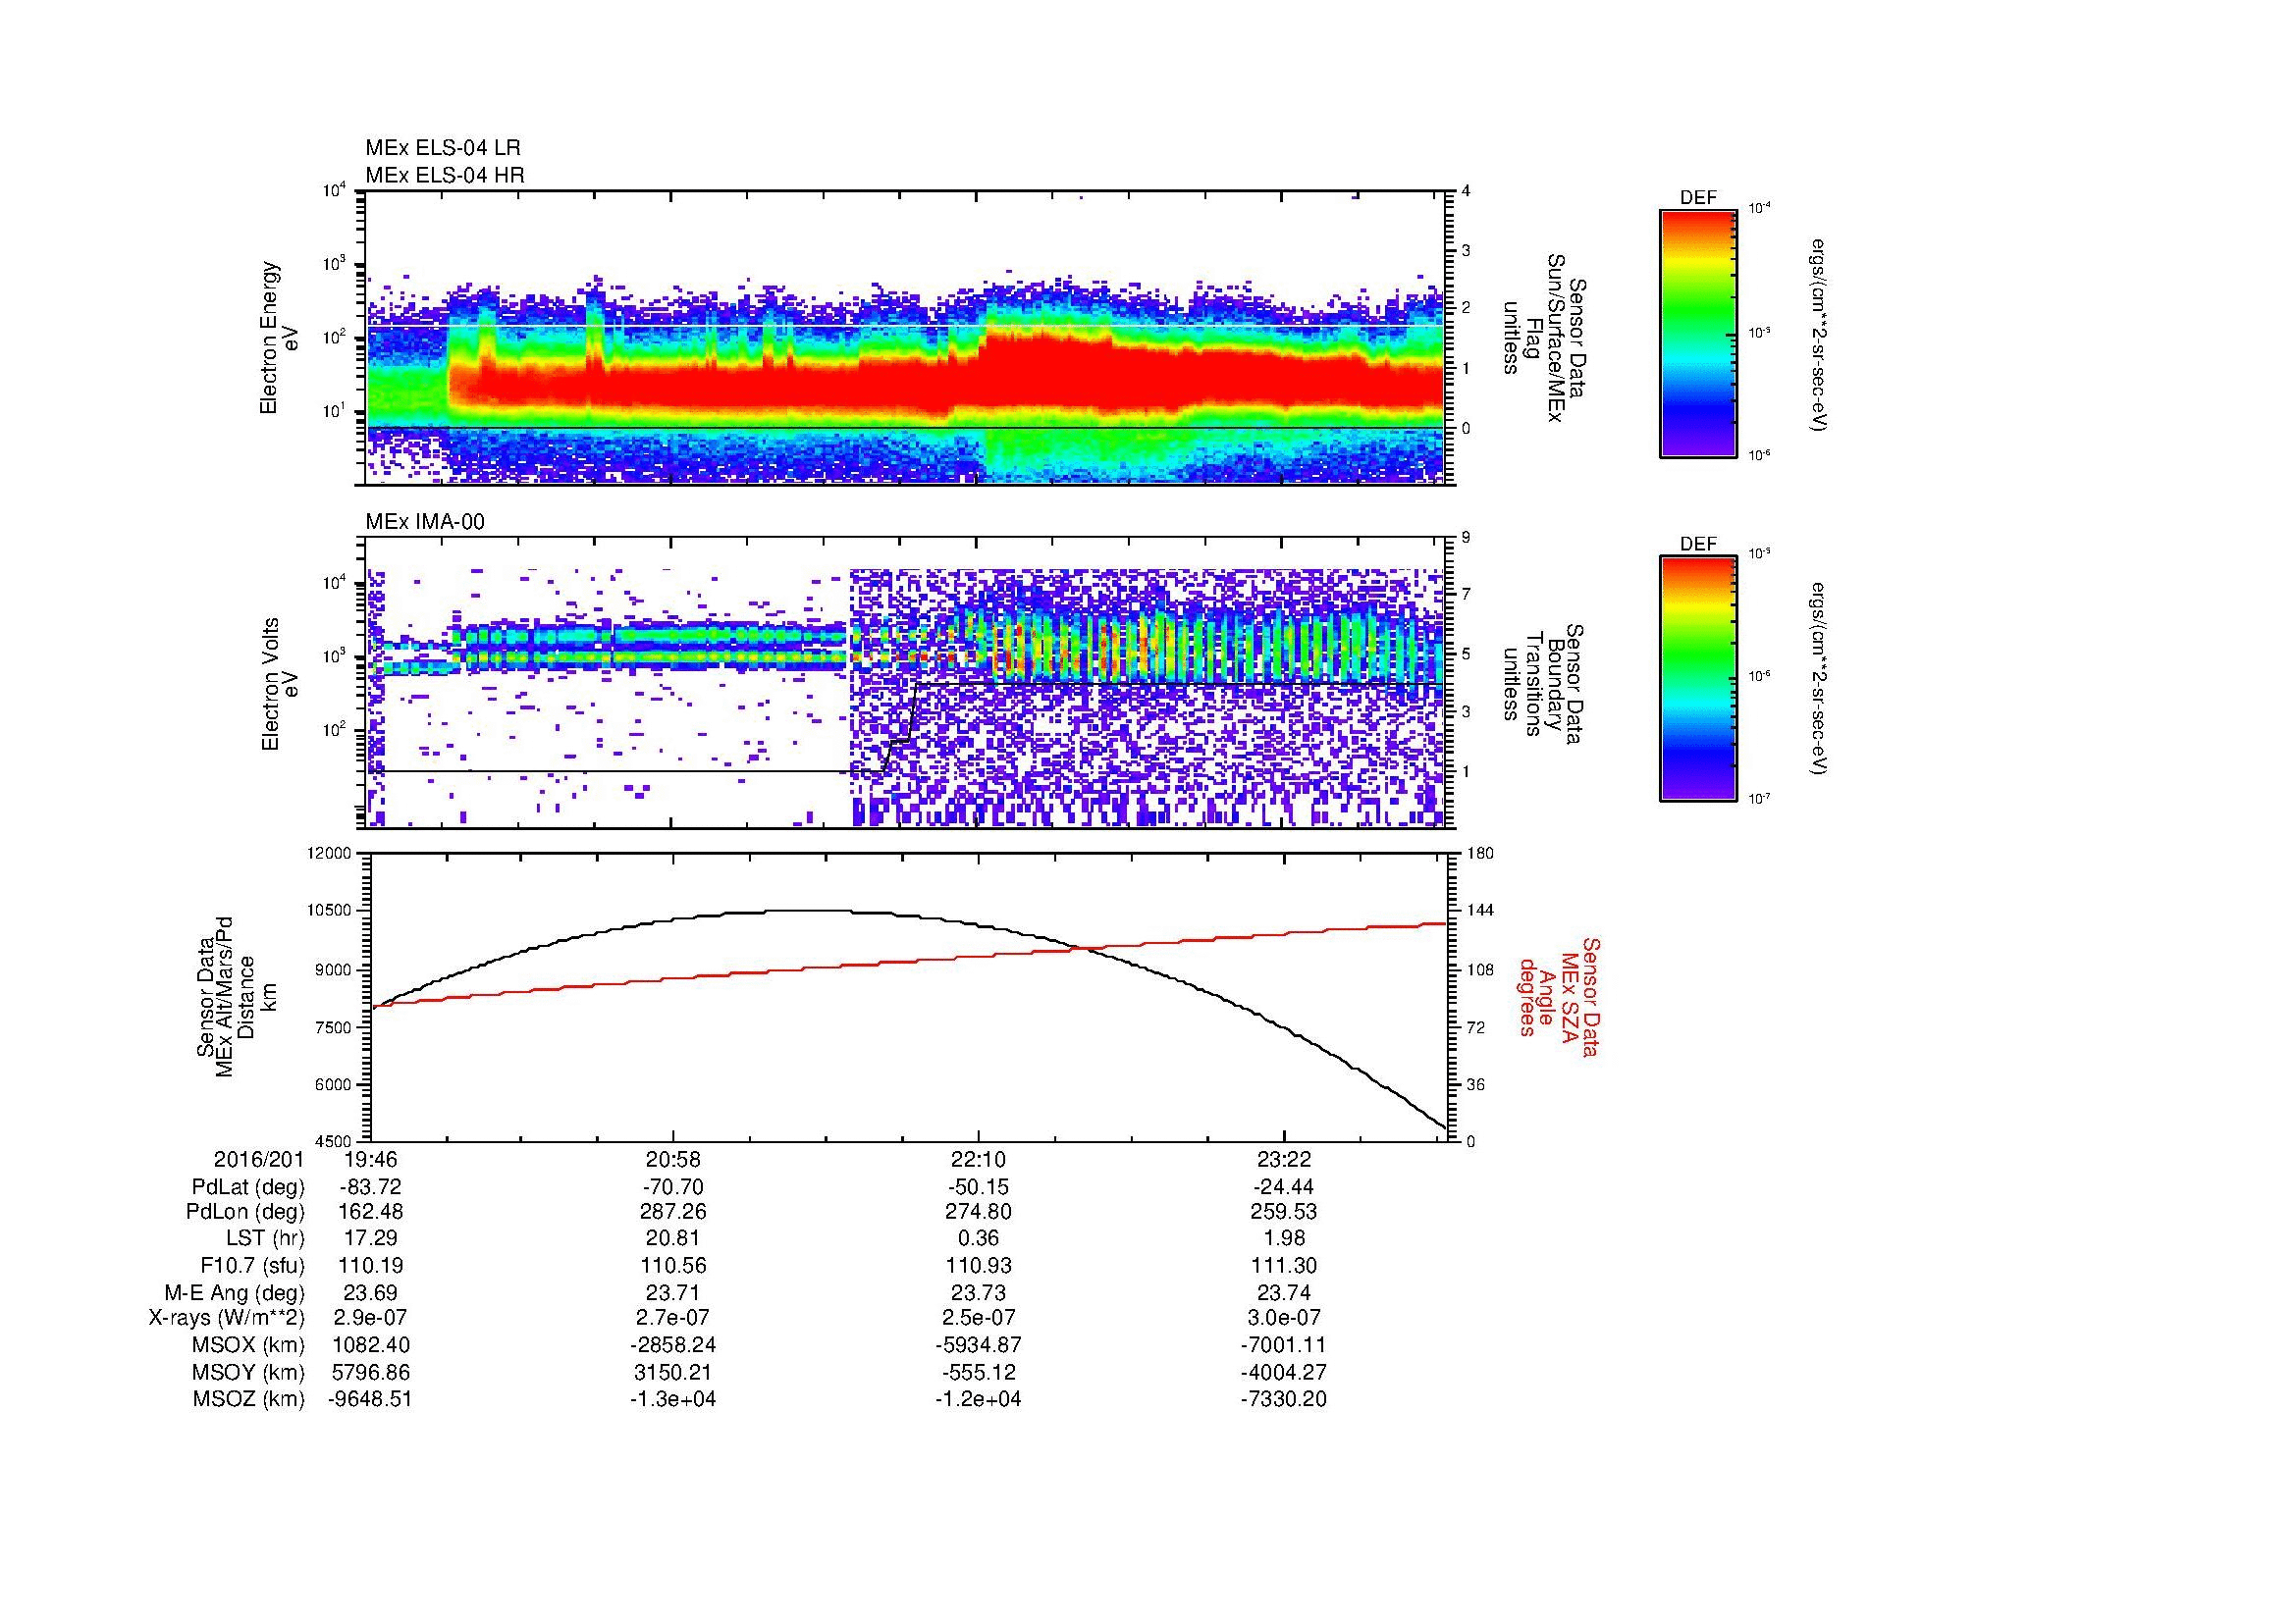This screenshot has height=1622, width=2296.
Task: Click the lower DEF color scale bar
Action: (1697, 679)
